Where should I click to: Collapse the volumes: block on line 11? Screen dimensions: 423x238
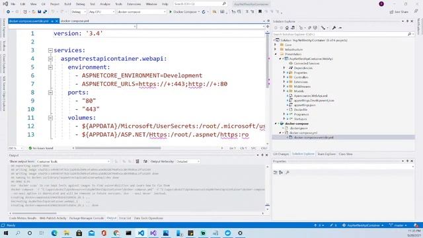pos(50,118)
